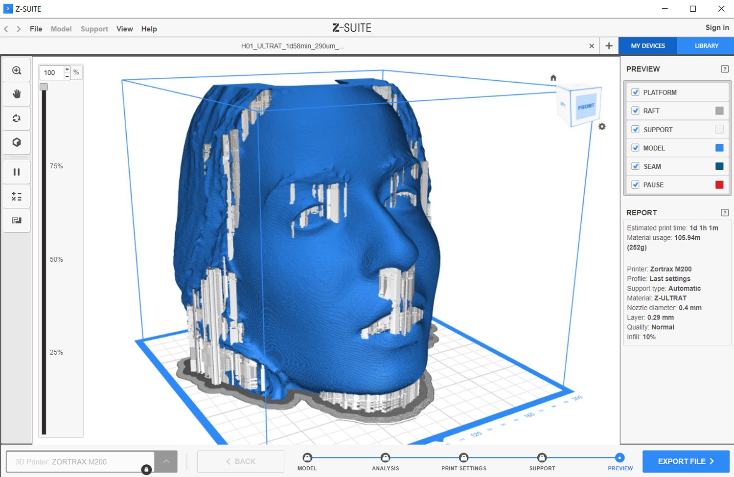Click the bottom left-toolbar panel icon
The image size is (734, 477).
[x=17, y=220]
